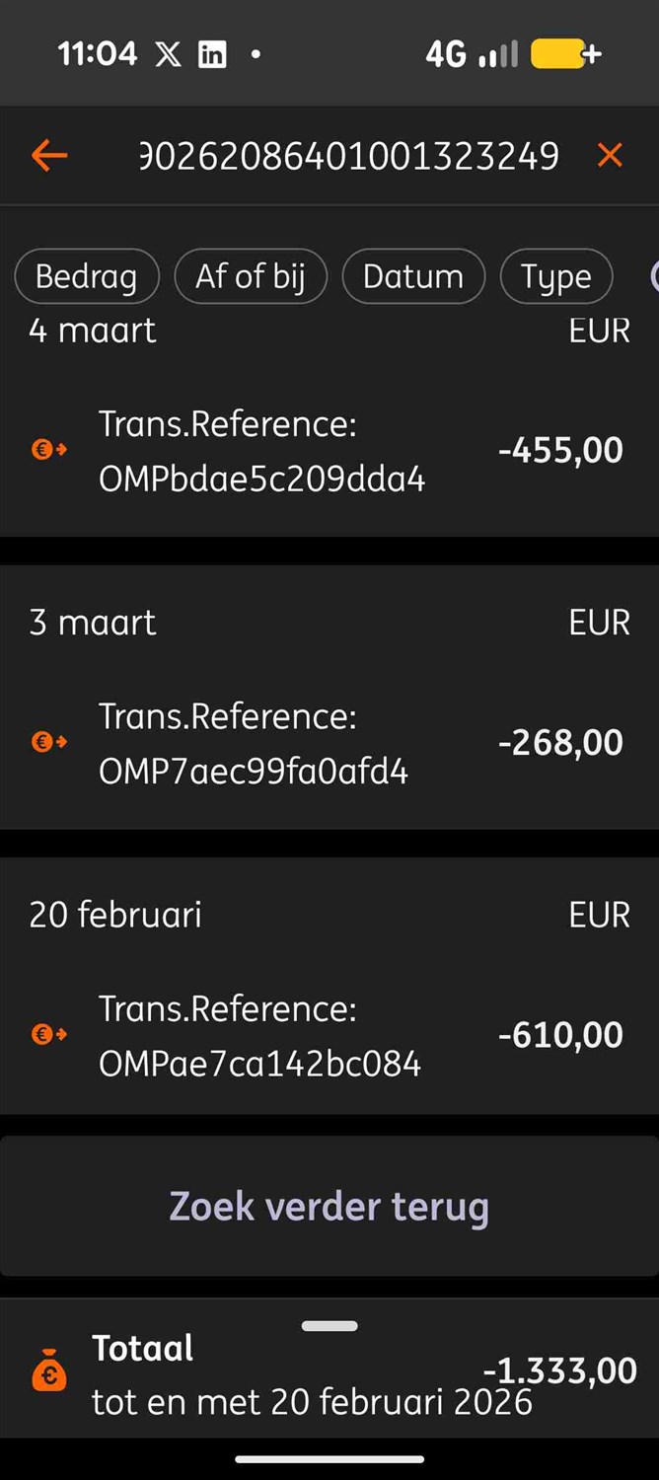
Task: Tap the money bag Totaal icon
Action: (49, 1371)
